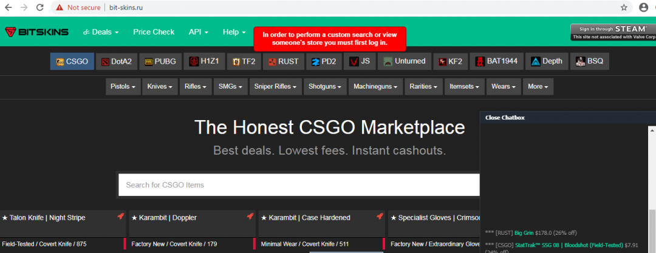Sign in through Steam button
The image size is (656, 253).
pos(612,32)
